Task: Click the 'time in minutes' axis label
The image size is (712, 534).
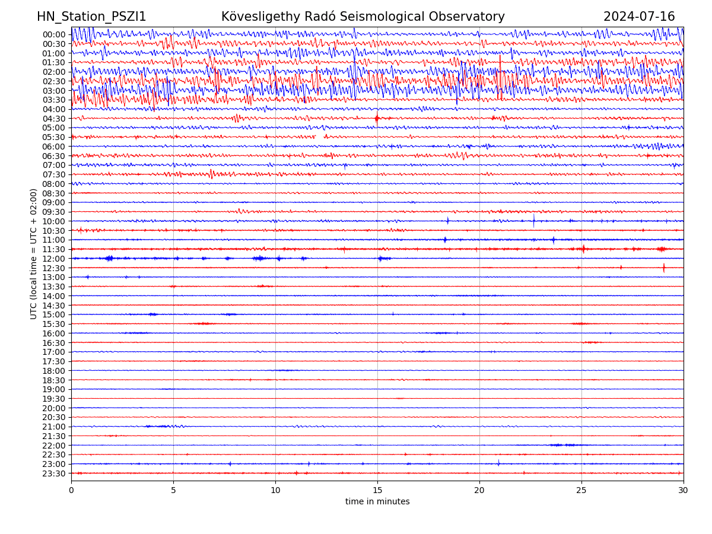Action: pyautogui.click(x=377, y=502)
